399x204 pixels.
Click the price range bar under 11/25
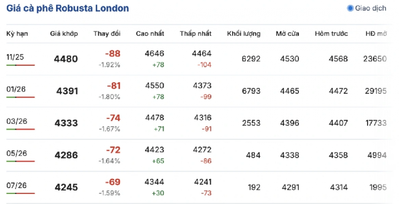click(x=20, y=65)
